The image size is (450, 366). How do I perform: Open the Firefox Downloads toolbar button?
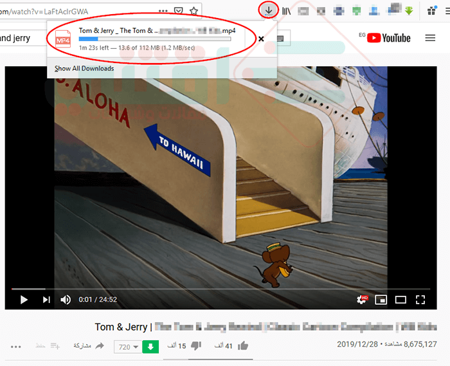pyautogui.click(x=268, y=11)
